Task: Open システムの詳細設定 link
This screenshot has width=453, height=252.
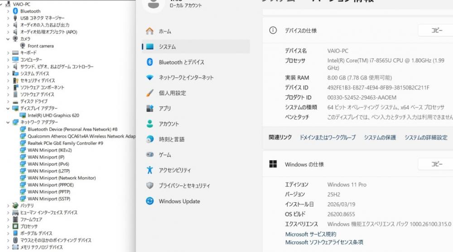Action: pos(426,138)
